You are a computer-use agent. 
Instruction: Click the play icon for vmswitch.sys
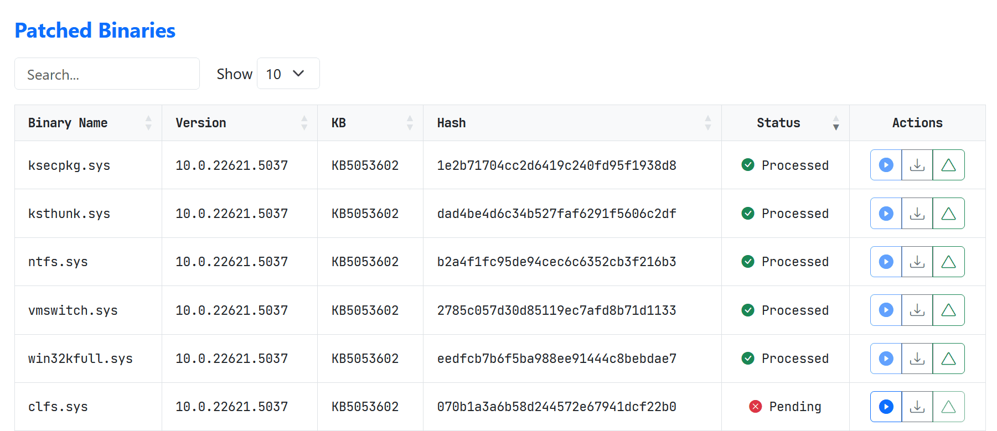pos(886,310)
